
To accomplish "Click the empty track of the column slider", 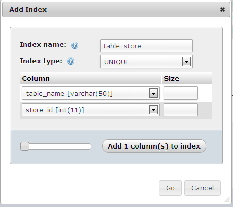I will click(x=60, y=146).
